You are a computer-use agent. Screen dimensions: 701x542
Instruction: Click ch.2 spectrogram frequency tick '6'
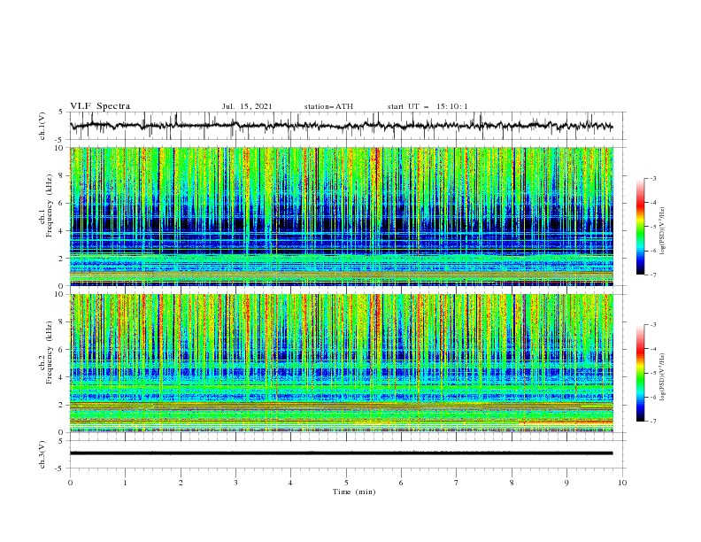[63, 350]
